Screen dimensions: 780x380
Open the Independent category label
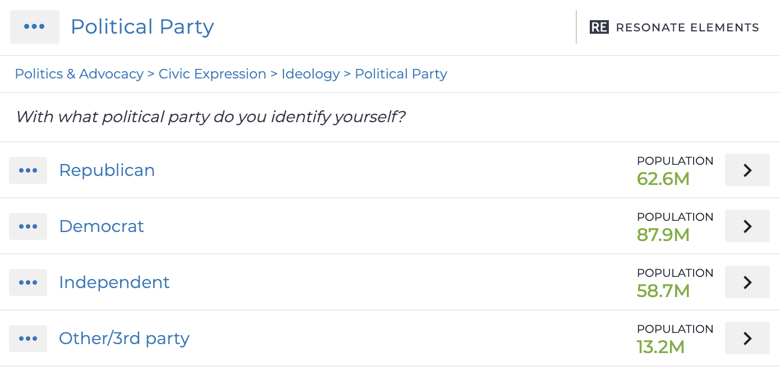pos(114,282)
